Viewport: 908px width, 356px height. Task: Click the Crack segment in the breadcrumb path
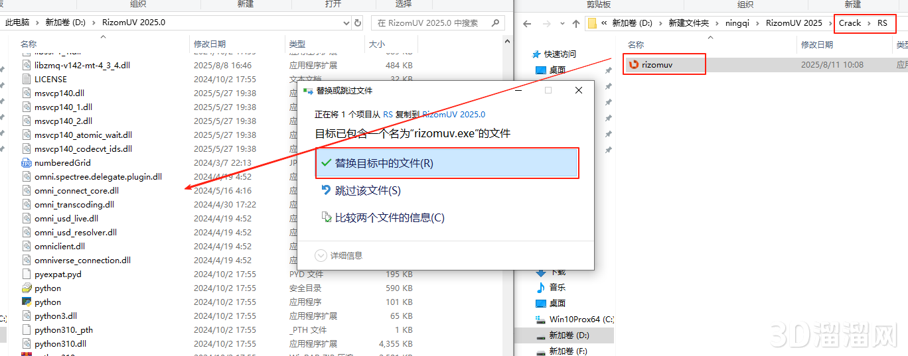[x=850, y=23]
